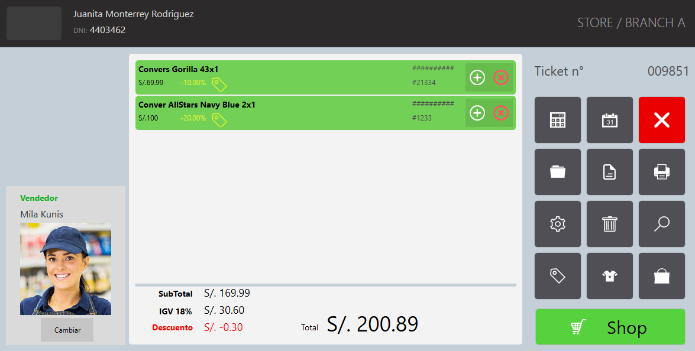Click the SubTotal amount S/. 169.99
Viewport: 695px width, 351px height.
click(227, 293)
